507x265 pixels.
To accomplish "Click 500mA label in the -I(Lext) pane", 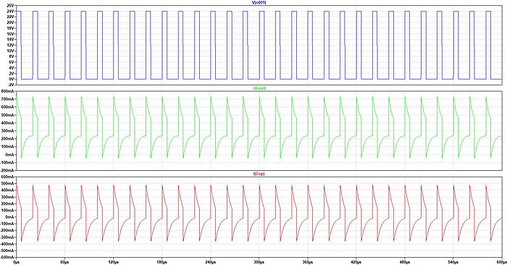I will point(7,115).
